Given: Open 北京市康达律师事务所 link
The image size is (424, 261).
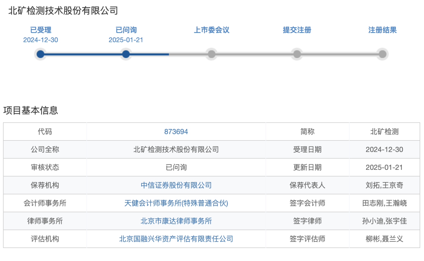Looking at the screenshot, I should [x=176, y=221].
